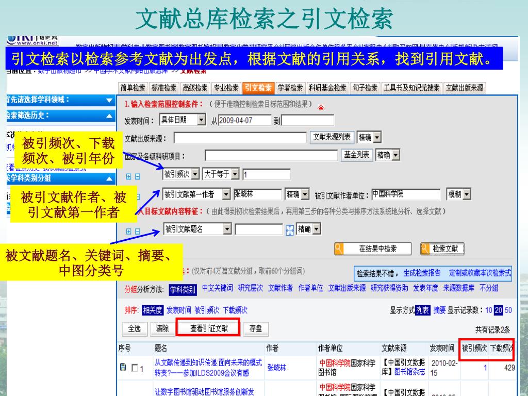Open the 大于等于 operator dropdown
The height and width of the screenshot is (396, 528).
(221, 174)
